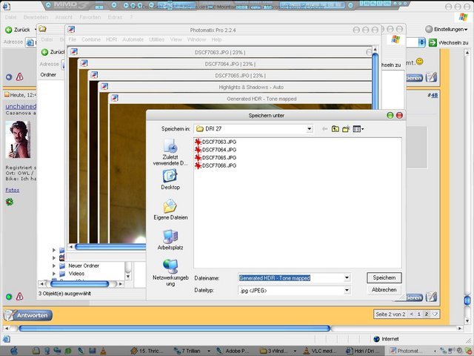Click Photomatix Pro title bar icon
This screenshot has height=356, width=474.
[71, 30]
